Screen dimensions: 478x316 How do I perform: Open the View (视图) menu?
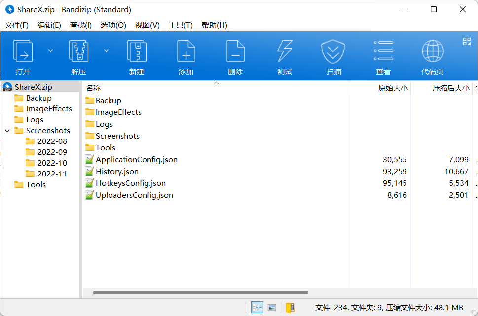point(147,25)
